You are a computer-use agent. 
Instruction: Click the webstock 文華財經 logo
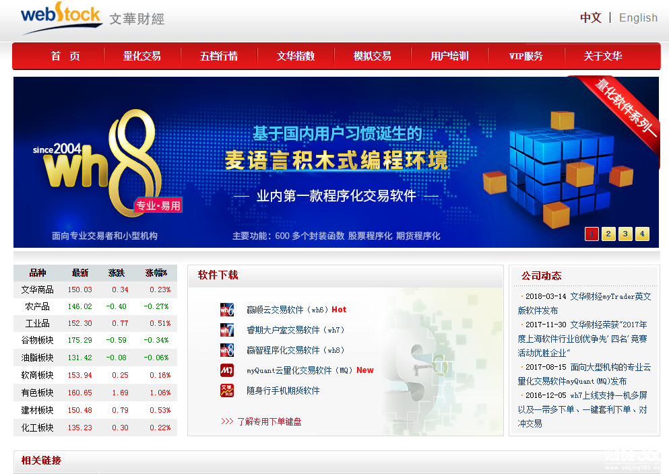(92, 18)
